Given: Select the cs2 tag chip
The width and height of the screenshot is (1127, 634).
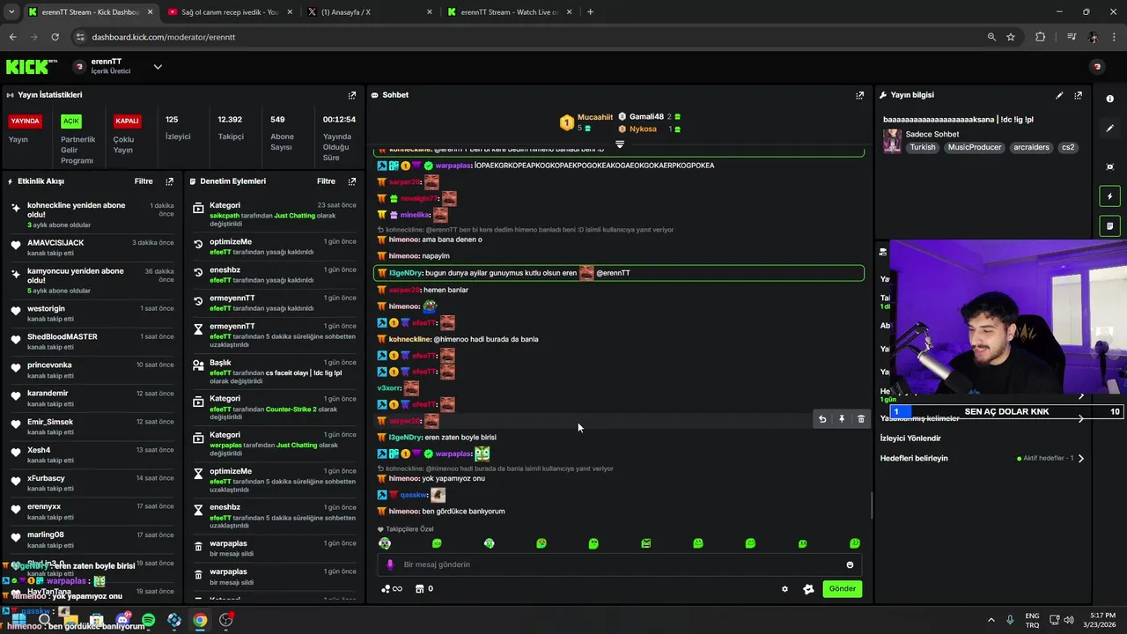Looking at the screenshot, I should click(1068, 148).
